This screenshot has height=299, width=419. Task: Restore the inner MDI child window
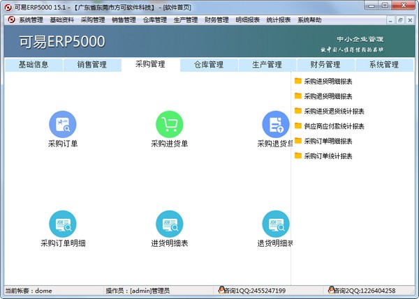(400, 20)
